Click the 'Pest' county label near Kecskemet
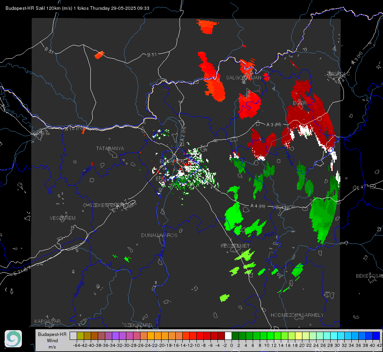 click(x=269, y=235)
